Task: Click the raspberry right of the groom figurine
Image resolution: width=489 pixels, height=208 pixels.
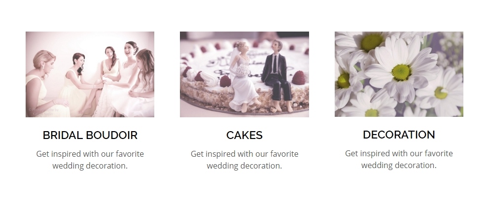Action: (299, 78)
